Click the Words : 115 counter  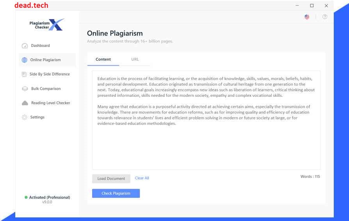pos(310,176)
